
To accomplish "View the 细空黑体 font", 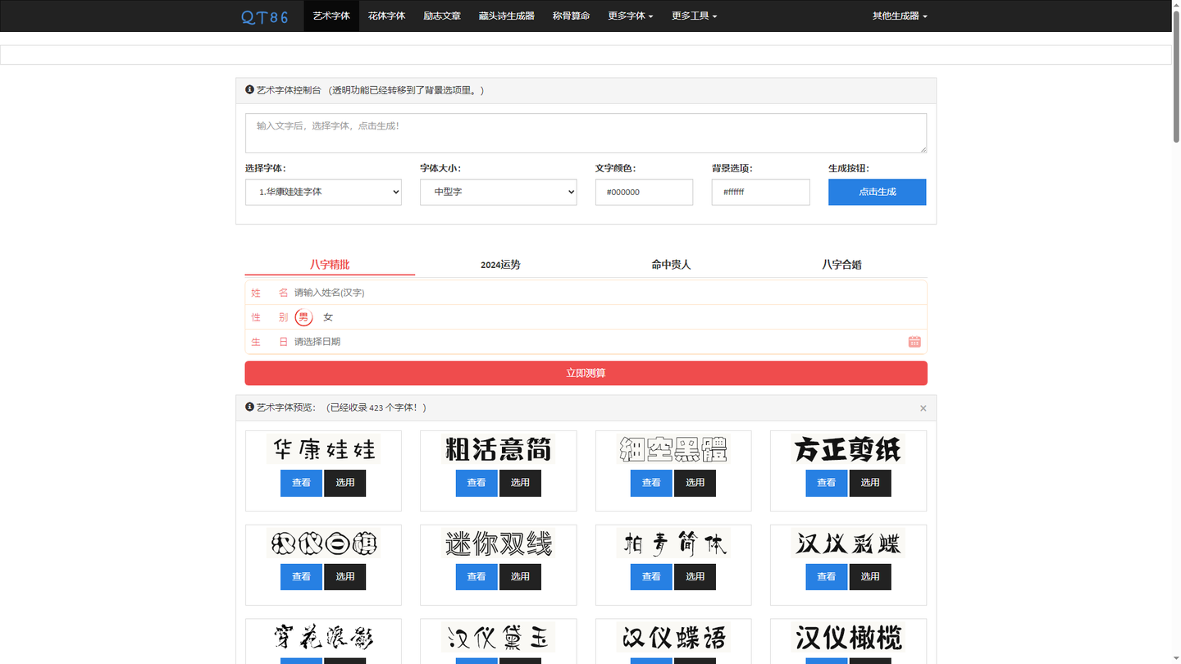I will click(x=651, y=483).
